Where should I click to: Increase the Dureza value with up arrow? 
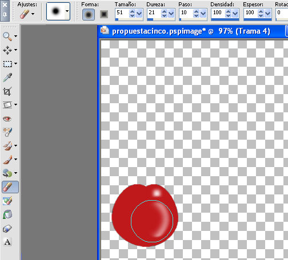(164, 11)
